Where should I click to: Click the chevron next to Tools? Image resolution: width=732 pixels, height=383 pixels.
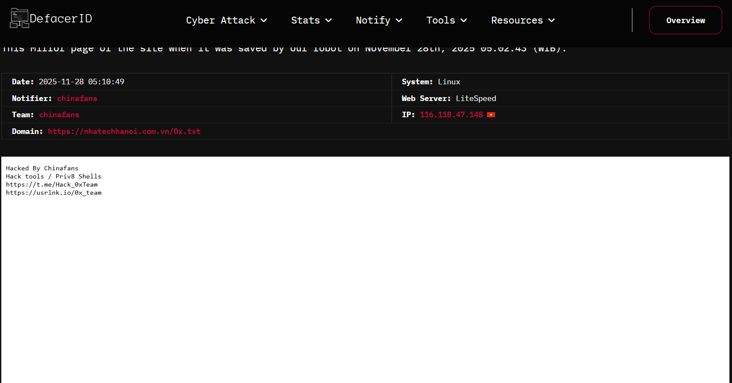[x=463, y=21]
